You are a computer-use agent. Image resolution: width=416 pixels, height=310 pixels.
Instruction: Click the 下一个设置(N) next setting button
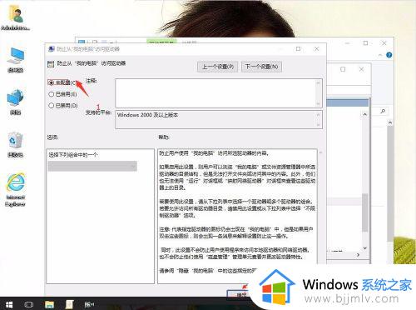261,67
